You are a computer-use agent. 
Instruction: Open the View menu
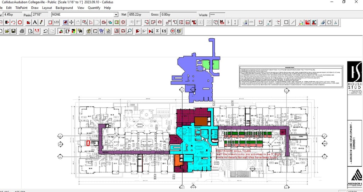[x=80, y=8]
